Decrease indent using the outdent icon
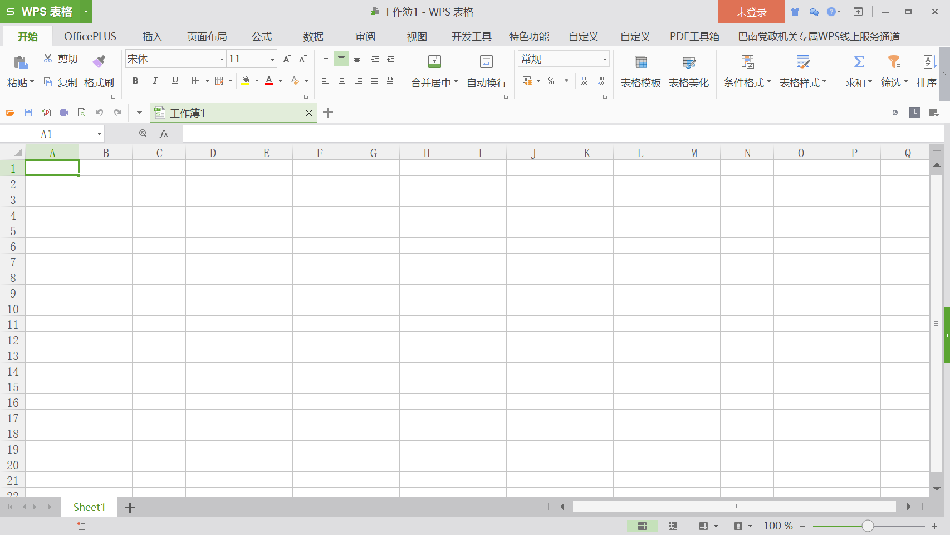Screen dimensions: 950x535 375,59
